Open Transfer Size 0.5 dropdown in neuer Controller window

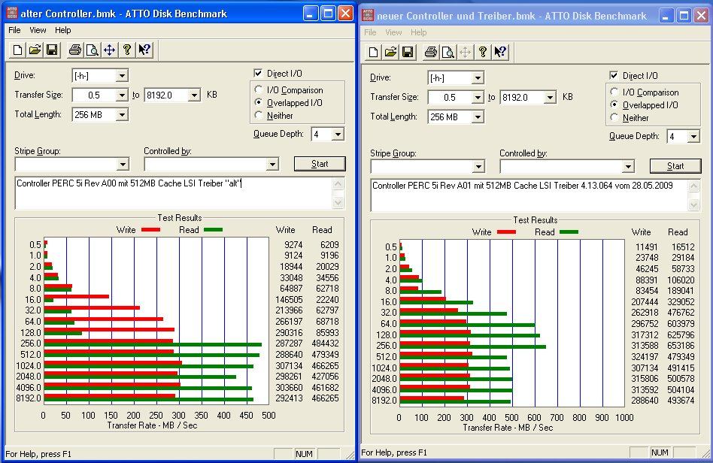pyautogui.click(x=478, y=98)
